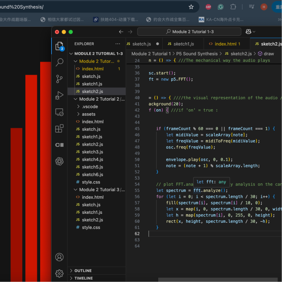Go back with the left arrow
This screenshot has height=282, width=282.
121,32
